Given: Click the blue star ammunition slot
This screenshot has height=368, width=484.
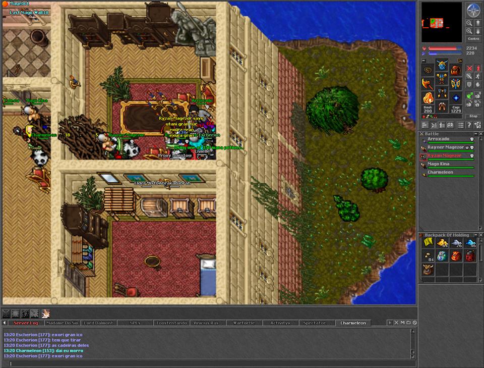Looking at the screenshot, I should [x=456, y=98].
